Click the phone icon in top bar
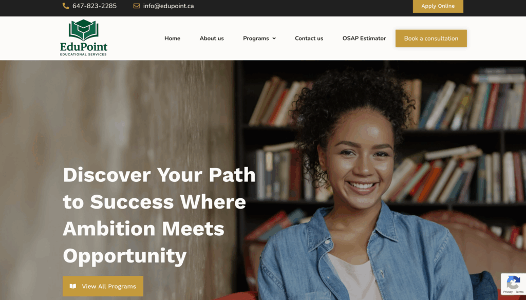Image resolution: width=526 pixels, height=300 pixels. 66,6
